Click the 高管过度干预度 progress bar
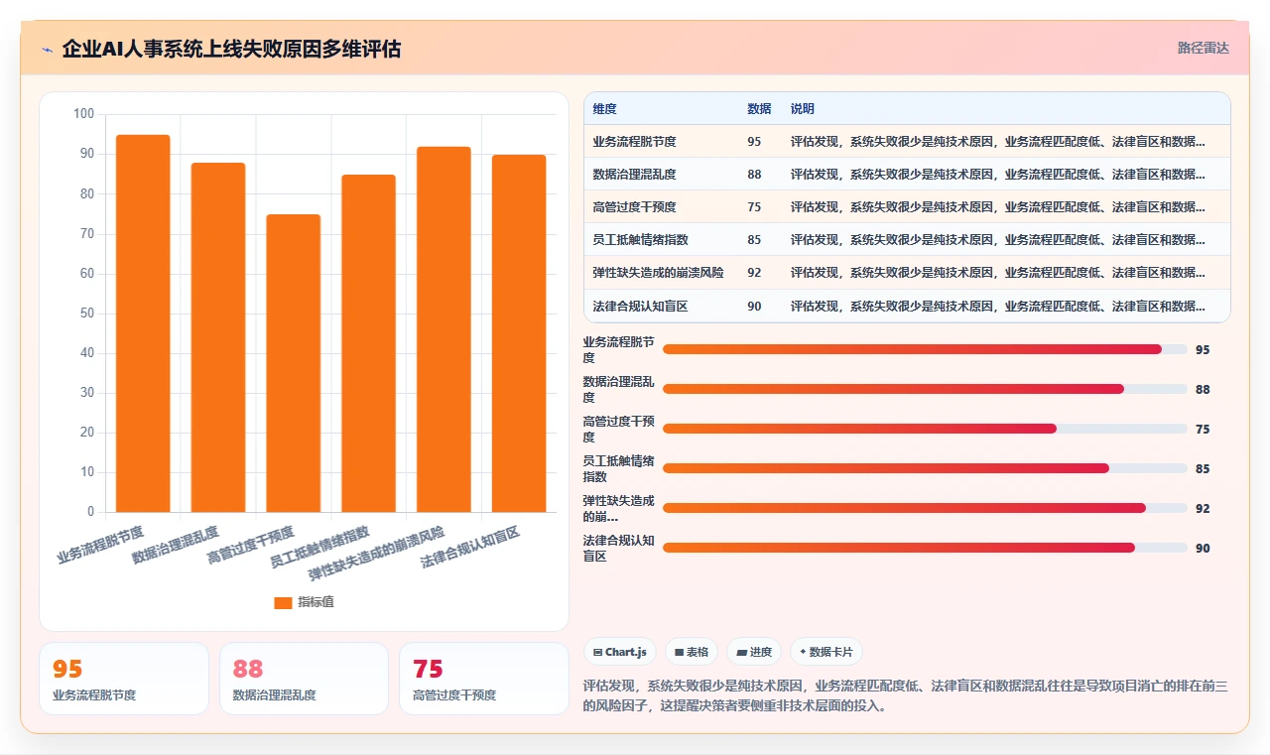1270x755 pixels. 925,429
